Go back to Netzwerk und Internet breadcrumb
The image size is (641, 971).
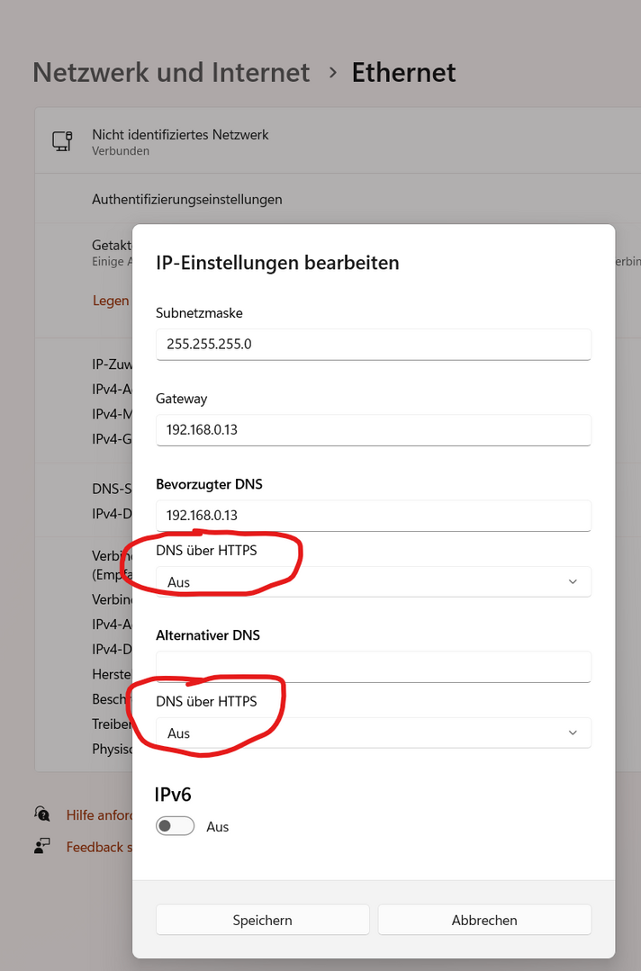coord(171,73)
